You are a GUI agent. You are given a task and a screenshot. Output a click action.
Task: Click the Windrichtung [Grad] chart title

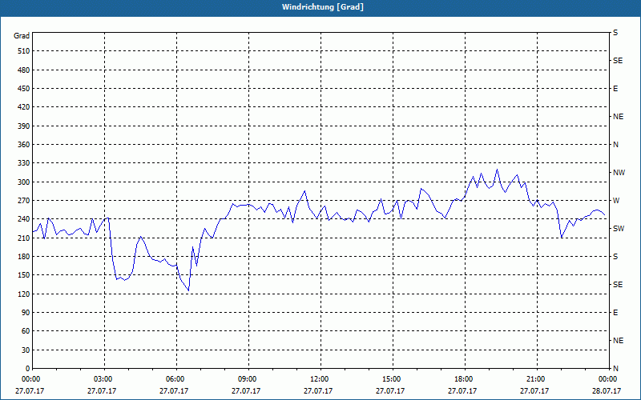click(x=323, y=7)
